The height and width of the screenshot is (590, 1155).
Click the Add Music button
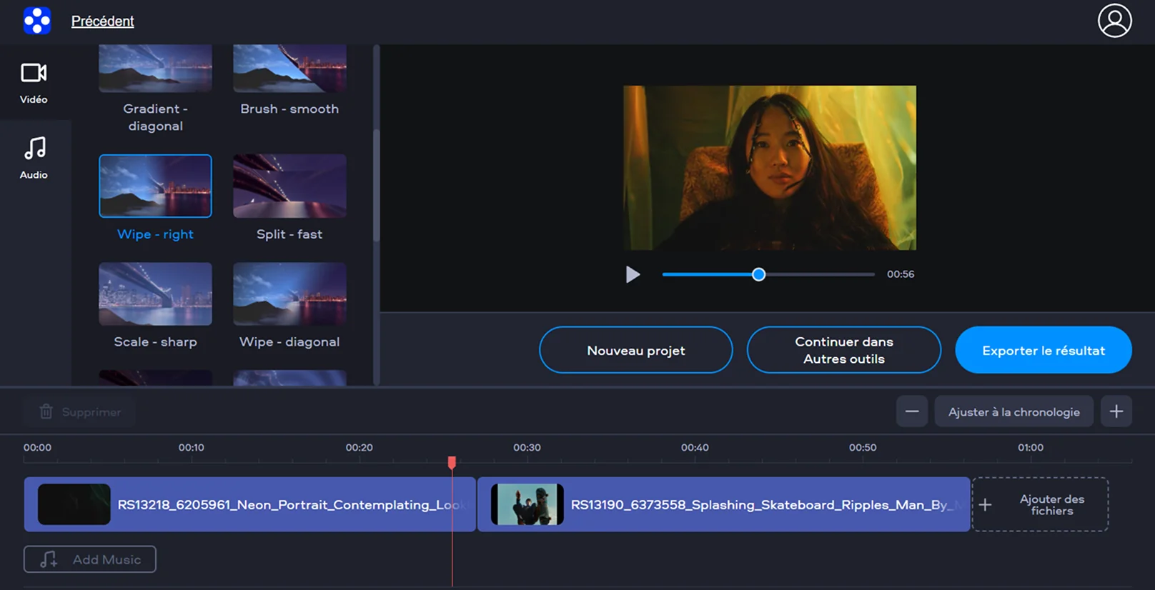point(90,559)
